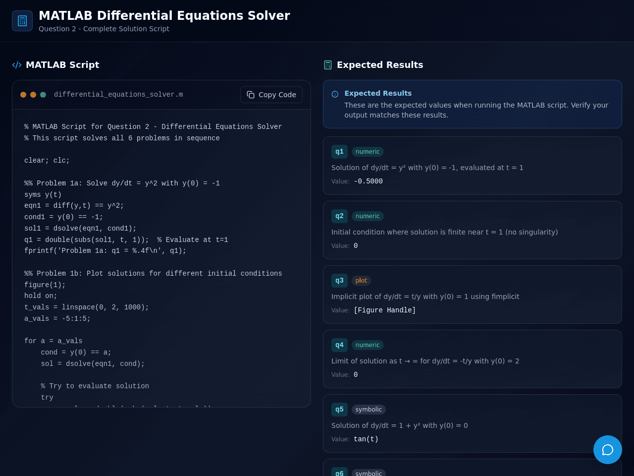Click the code line 'clear; clc;'
The height and width of the screenshot is (476, 634).
(47, 161)
